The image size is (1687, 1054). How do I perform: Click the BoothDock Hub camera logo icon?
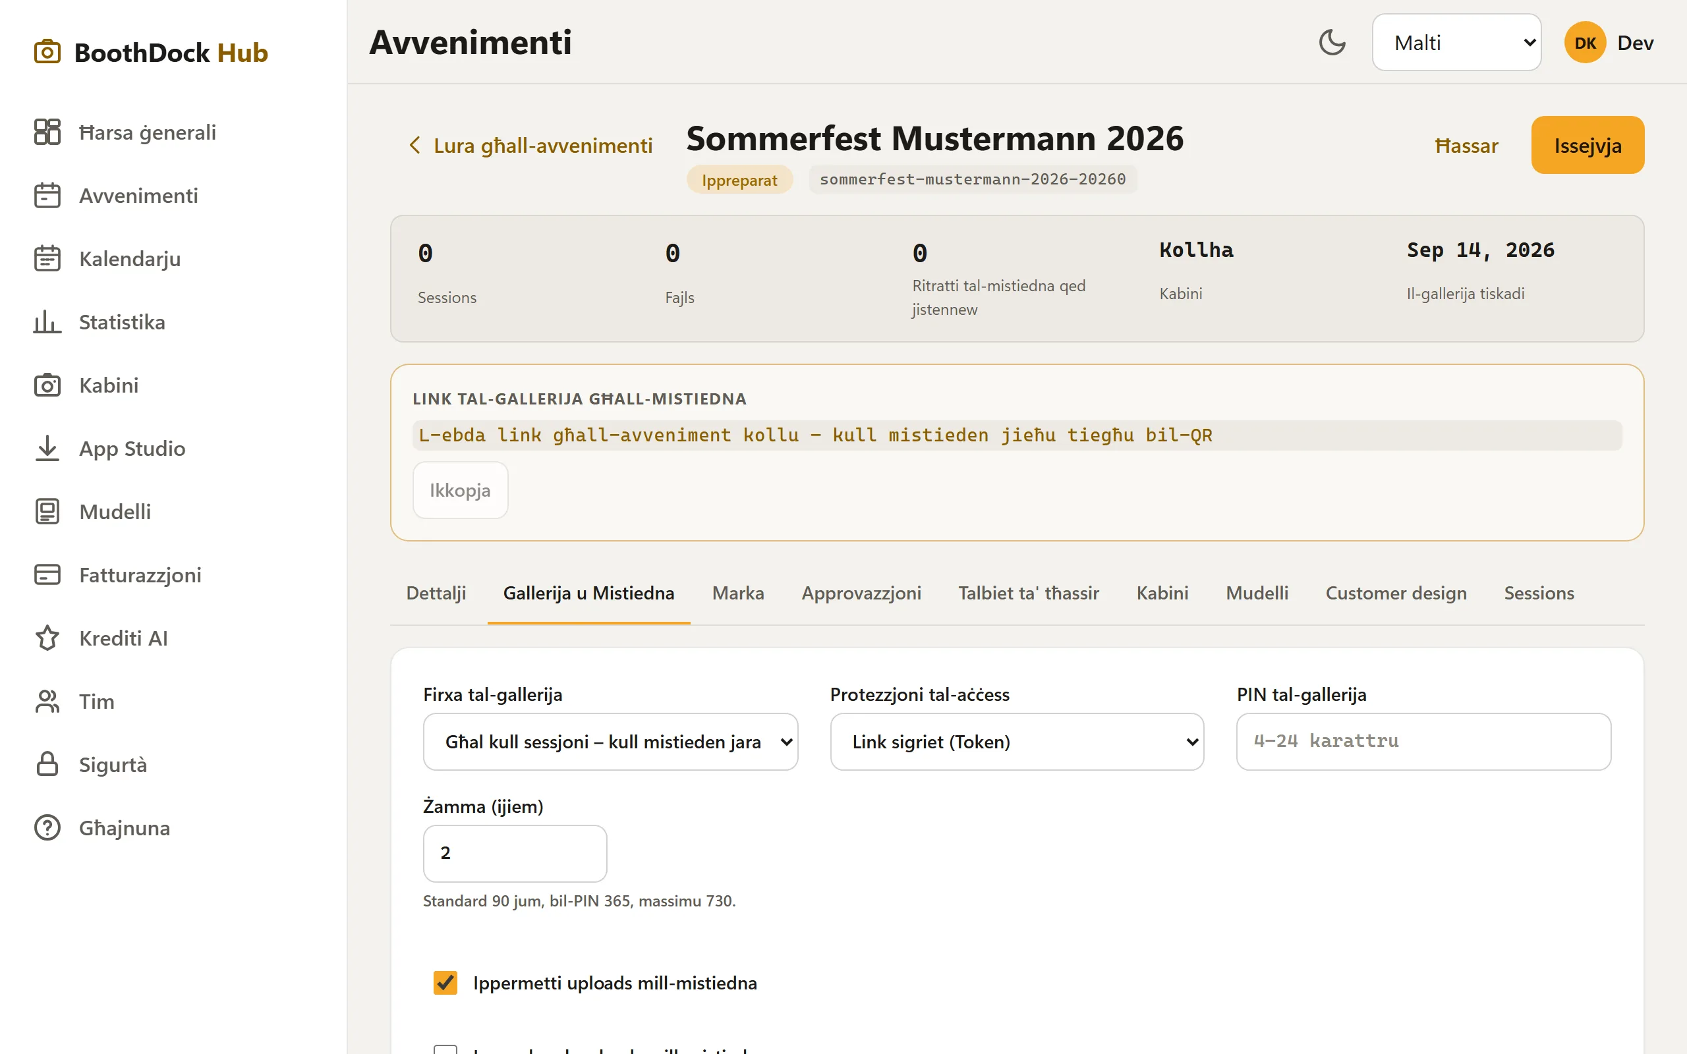click(x=47, y=52)
